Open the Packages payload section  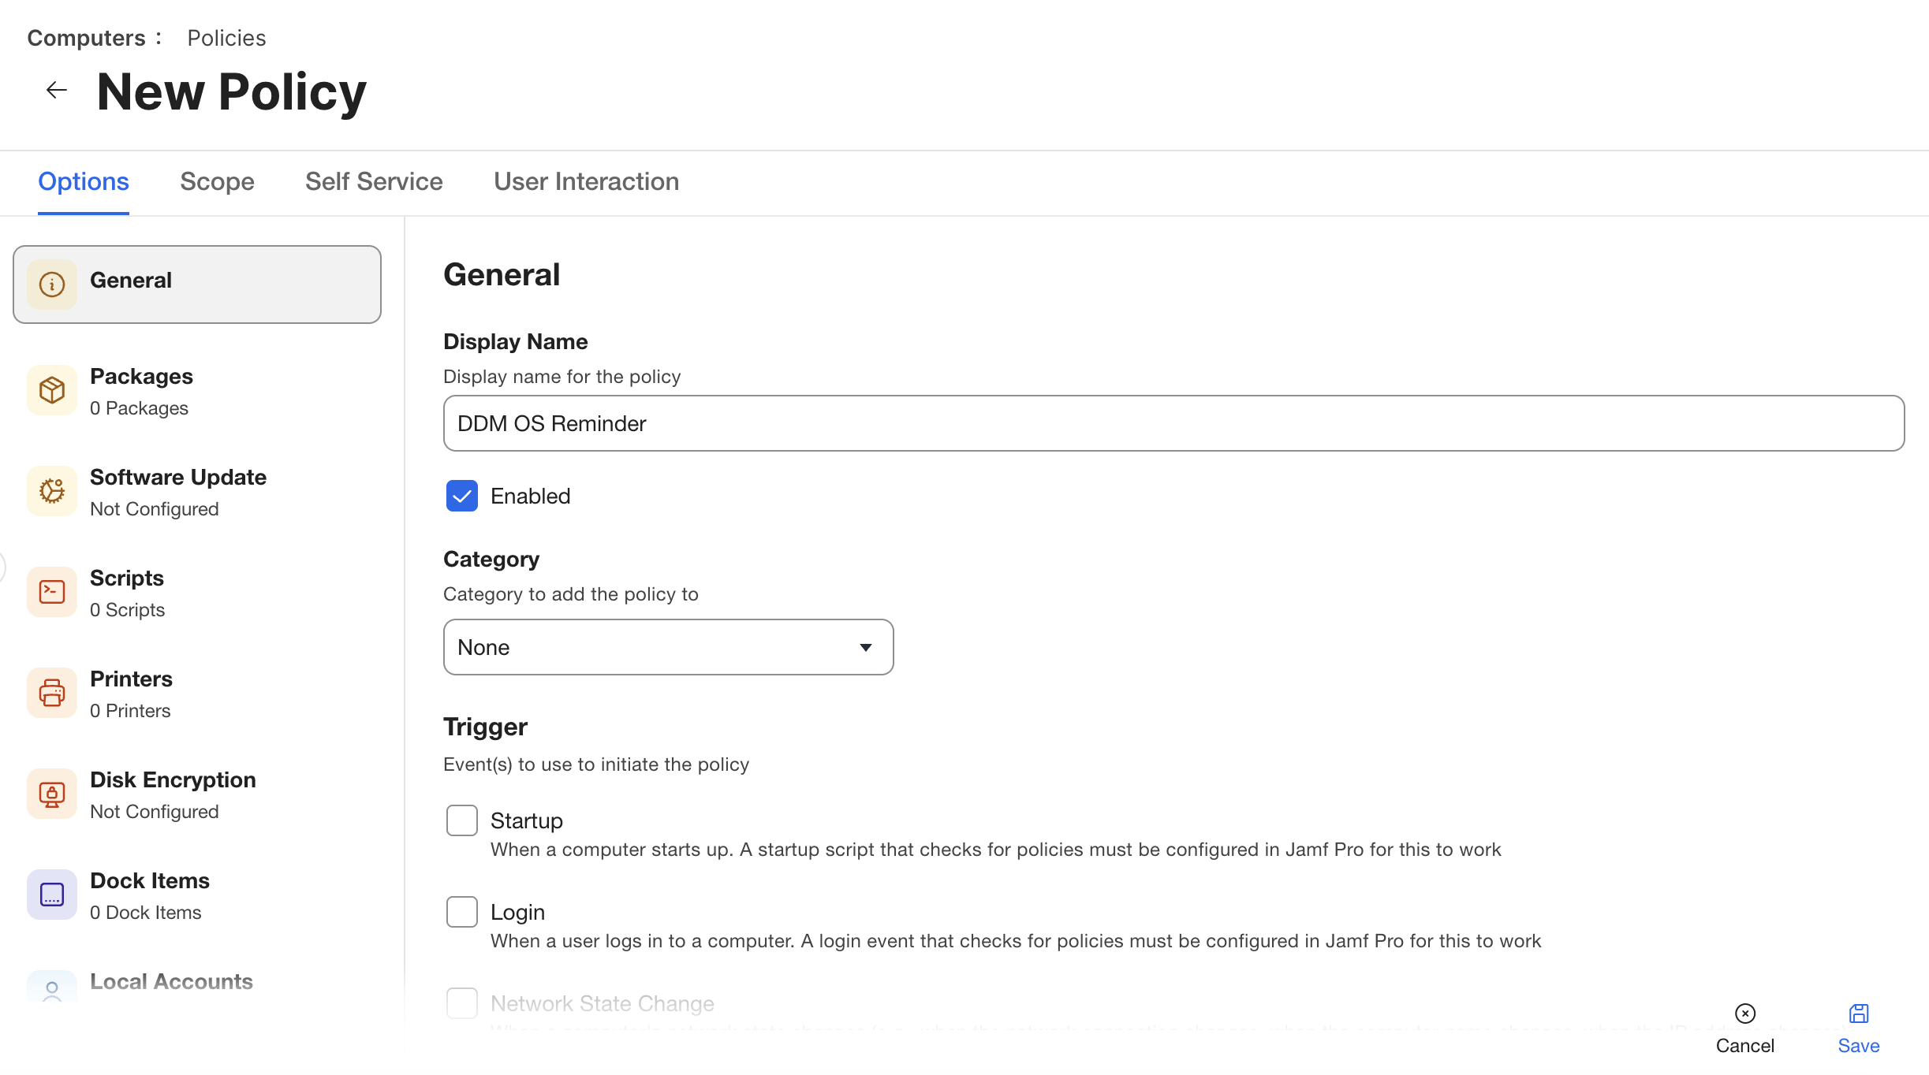click(x=197, y=392)
